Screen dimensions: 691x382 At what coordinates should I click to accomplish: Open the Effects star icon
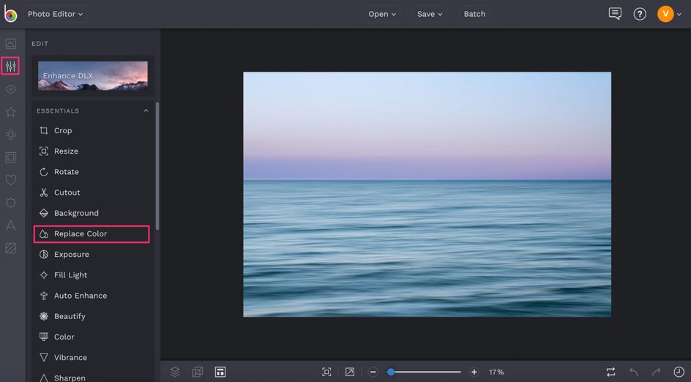tap(10, 112)
